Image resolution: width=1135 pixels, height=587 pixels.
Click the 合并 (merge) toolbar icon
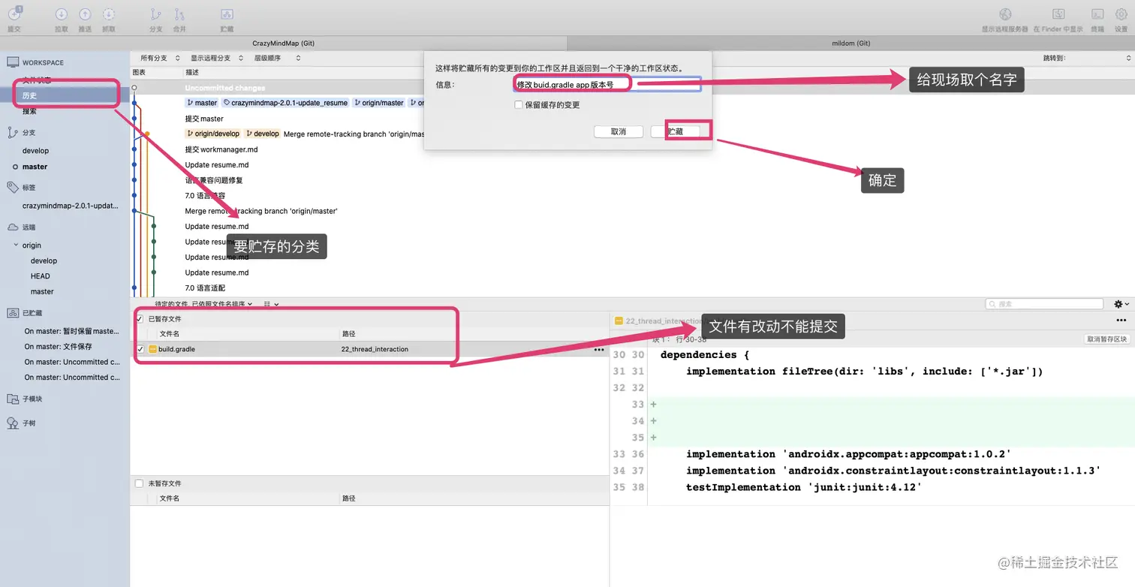point(179,14)
